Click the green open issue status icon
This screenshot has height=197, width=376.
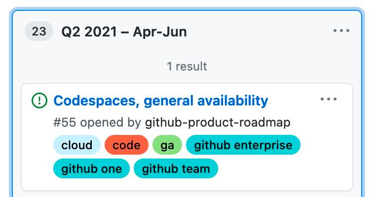pyautogui.click(x=39, y=100)
